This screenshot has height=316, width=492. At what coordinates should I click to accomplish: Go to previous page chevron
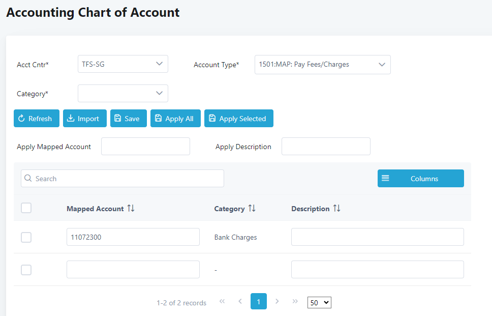pos(240,301)
